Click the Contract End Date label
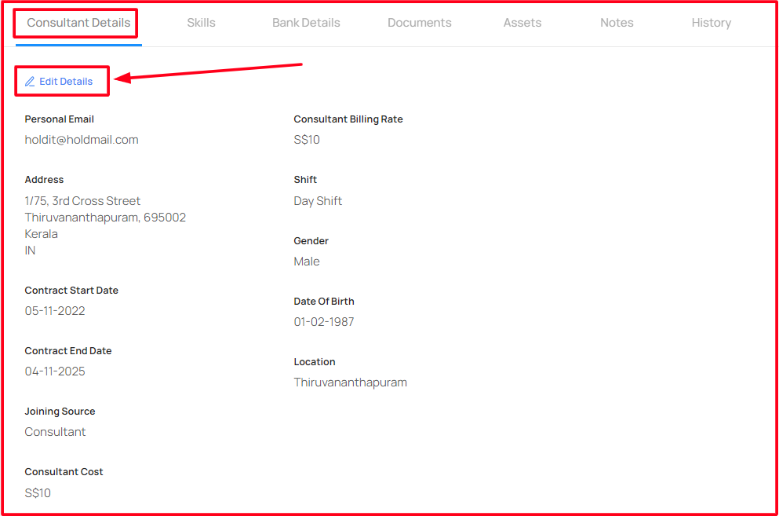 tap(68, 351)
